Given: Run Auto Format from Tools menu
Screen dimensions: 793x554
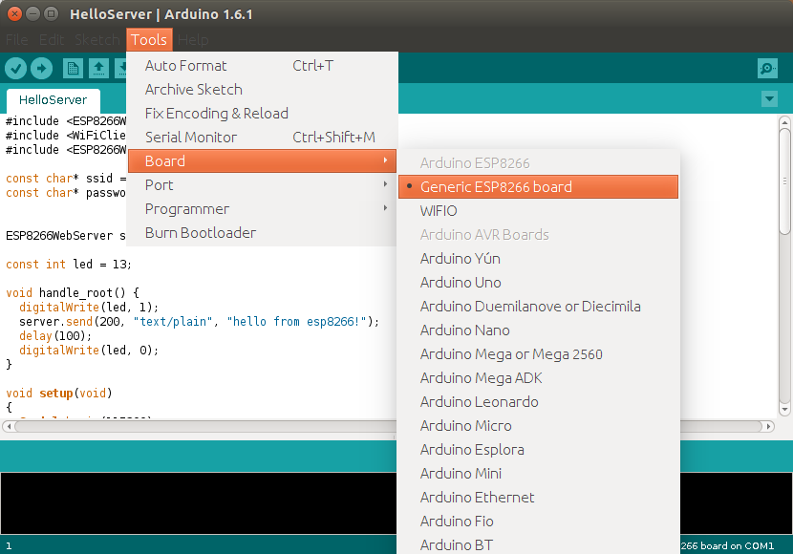Looking at the screenshot, I should [x=262, y=66].
